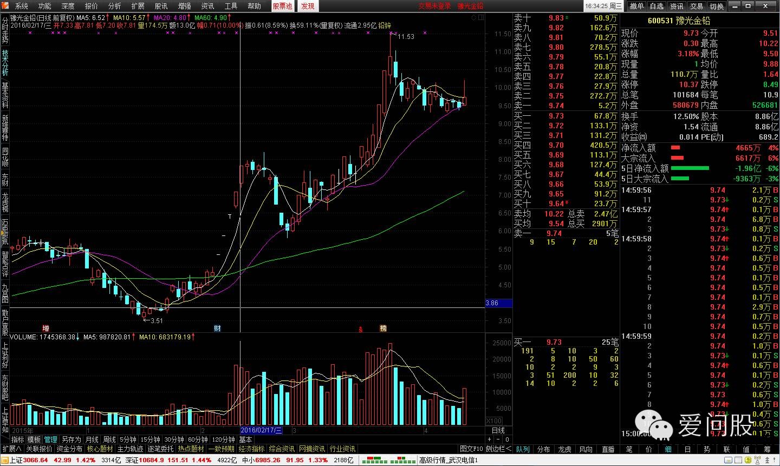
Task: Click the 高级行情_武汉电信1 server status
Action: click(448, 460)
